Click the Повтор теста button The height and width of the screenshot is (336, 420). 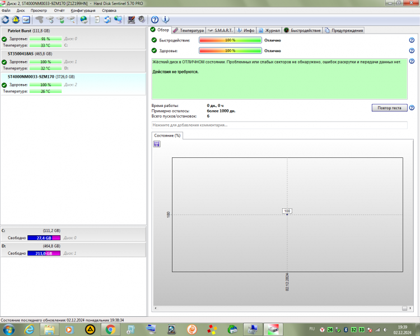[x=389, y=108]
